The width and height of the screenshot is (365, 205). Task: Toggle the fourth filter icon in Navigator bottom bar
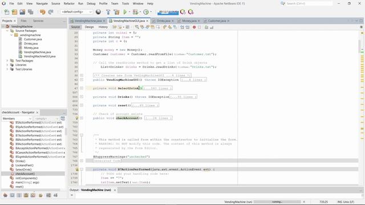tap(26, 195)
